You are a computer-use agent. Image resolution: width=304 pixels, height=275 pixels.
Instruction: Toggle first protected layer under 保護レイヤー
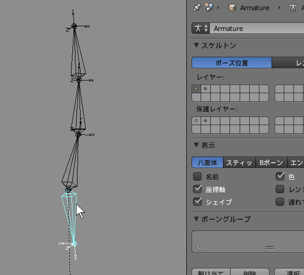click(196, 121)
